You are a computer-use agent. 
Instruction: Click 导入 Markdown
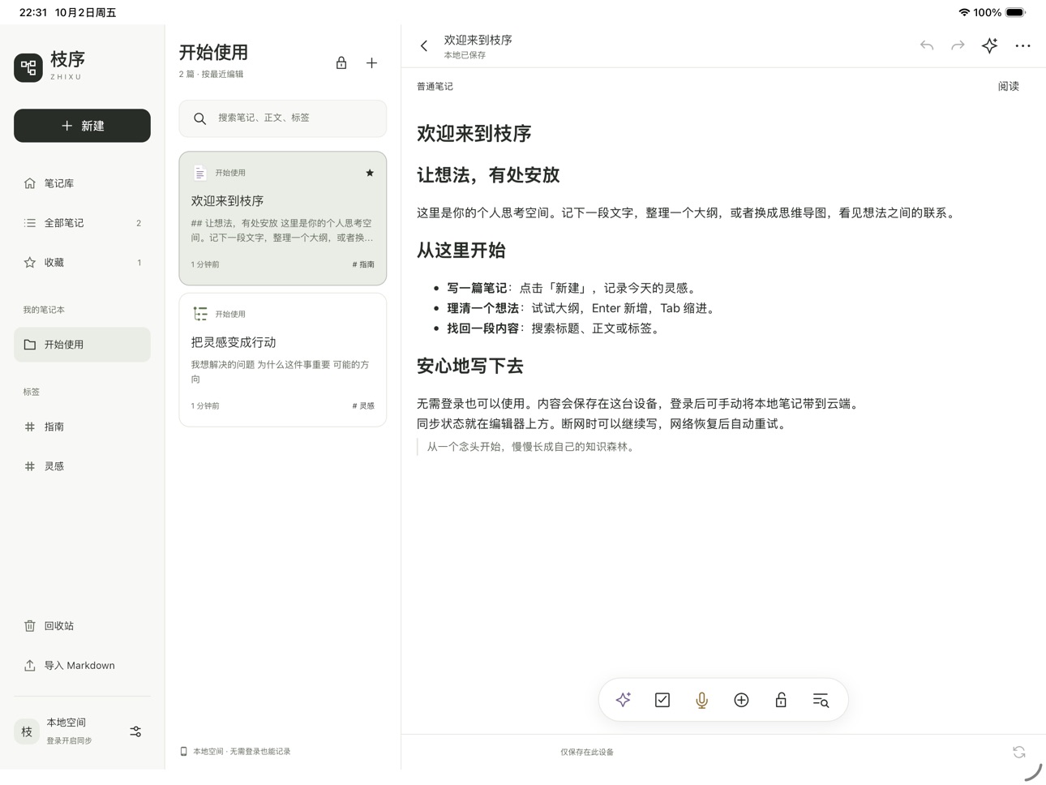[82, 666]
